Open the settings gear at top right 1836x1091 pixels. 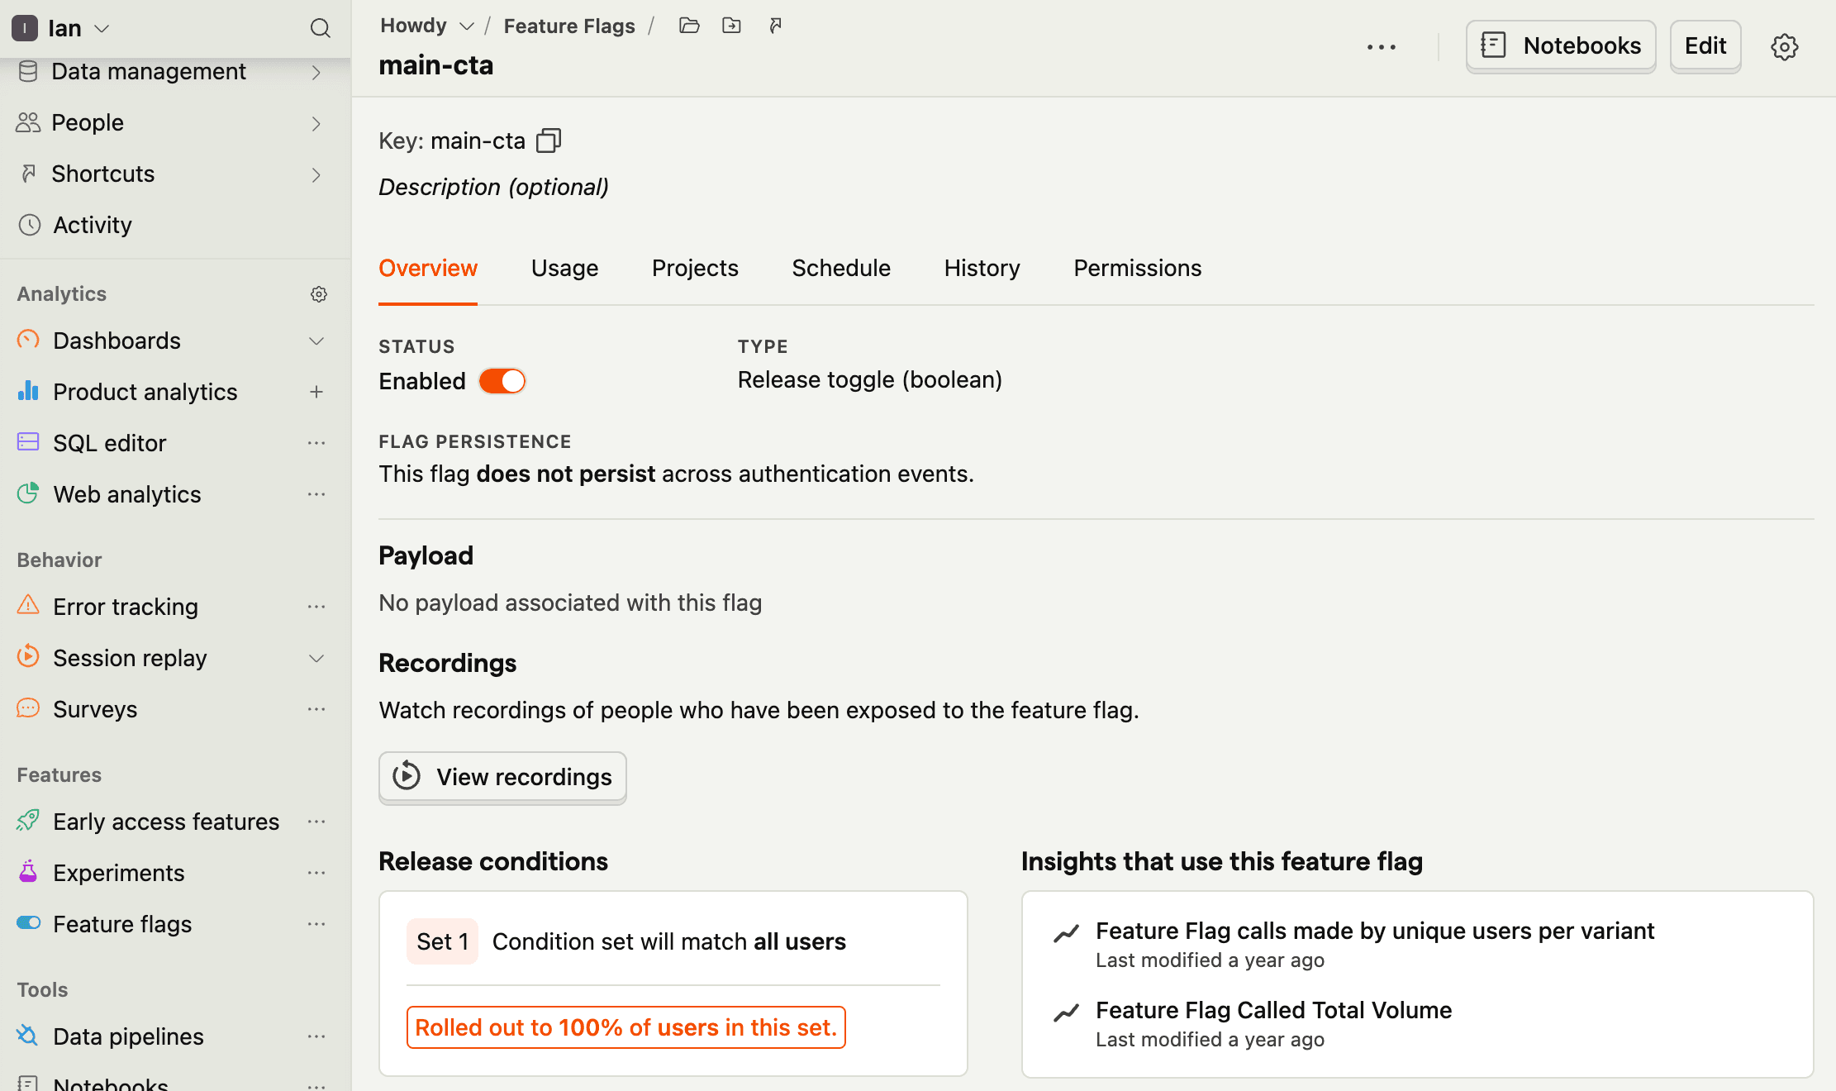coord(1784,47)
